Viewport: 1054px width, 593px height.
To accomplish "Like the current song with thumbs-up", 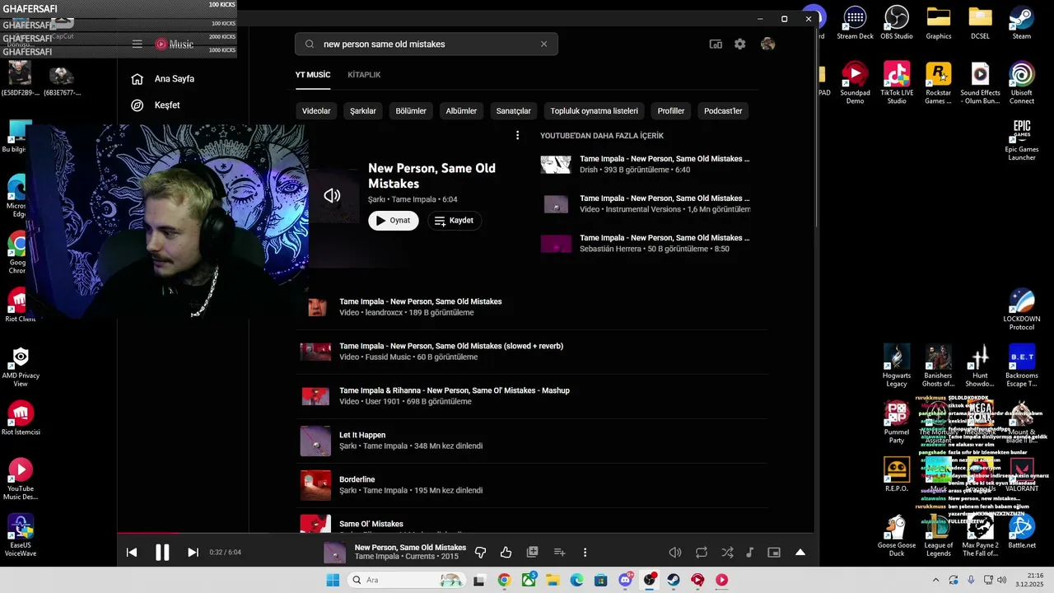I will click(x=506, y=553).
